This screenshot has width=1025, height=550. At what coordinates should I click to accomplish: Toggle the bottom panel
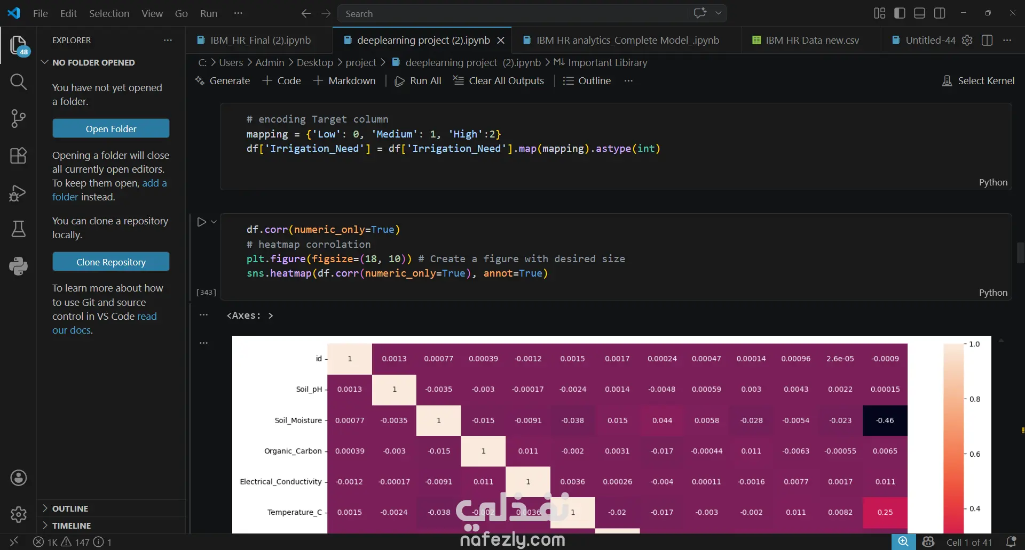click(x=920, y=13)
